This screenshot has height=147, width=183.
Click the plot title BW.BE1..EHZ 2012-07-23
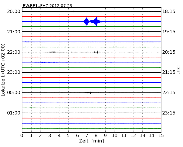(47, 6)
